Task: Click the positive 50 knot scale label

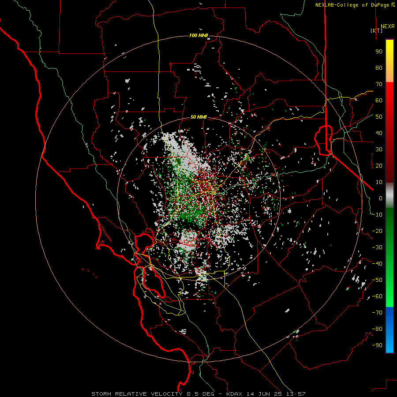Action: pyautogui.click(x=379, y=117)
